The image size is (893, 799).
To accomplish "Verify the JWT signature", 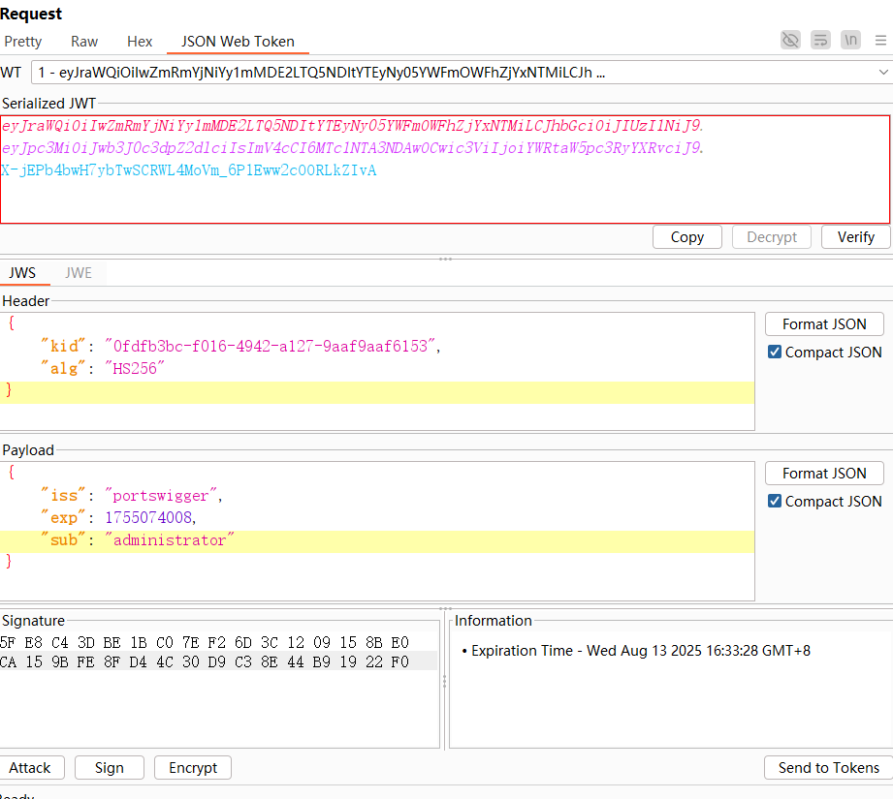I will pyautogui.click(x=856, y=237).
